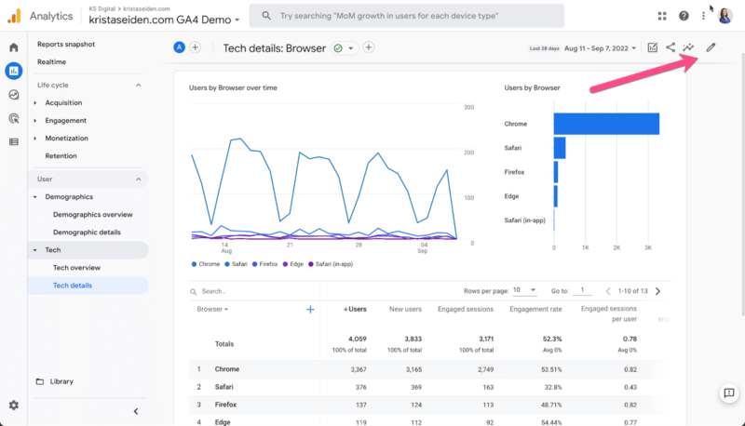Collapse the Life cycle section

point(139,85)
